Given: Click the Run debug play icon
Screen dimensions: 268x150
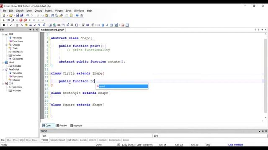Looking at the screenshot, I should click(x=4, y=20).
